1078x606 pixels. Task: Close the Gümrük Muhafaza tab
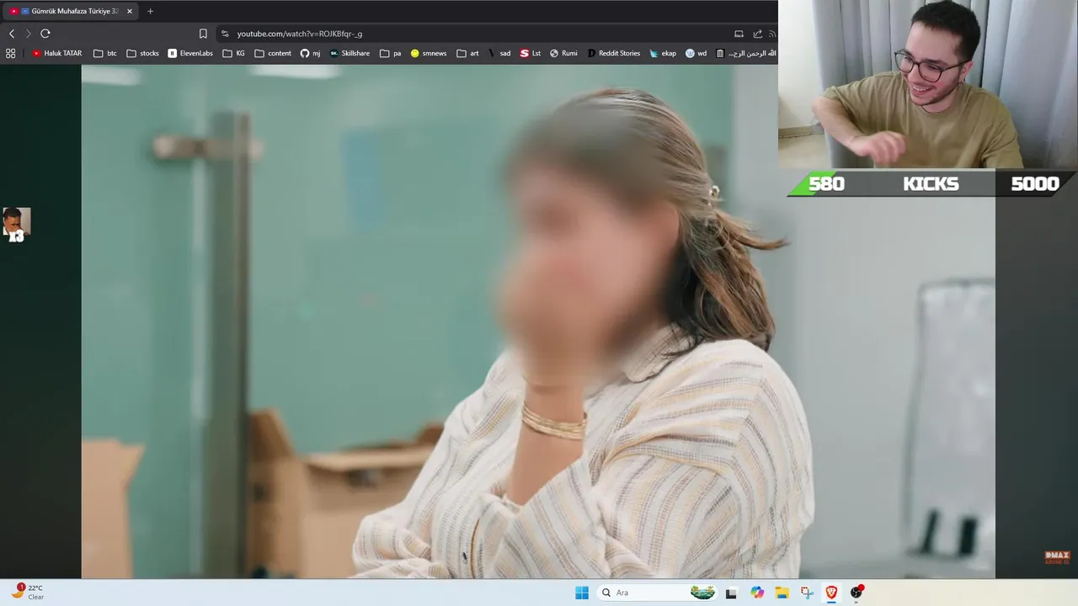pyautogui.click(x=130, y=11)
